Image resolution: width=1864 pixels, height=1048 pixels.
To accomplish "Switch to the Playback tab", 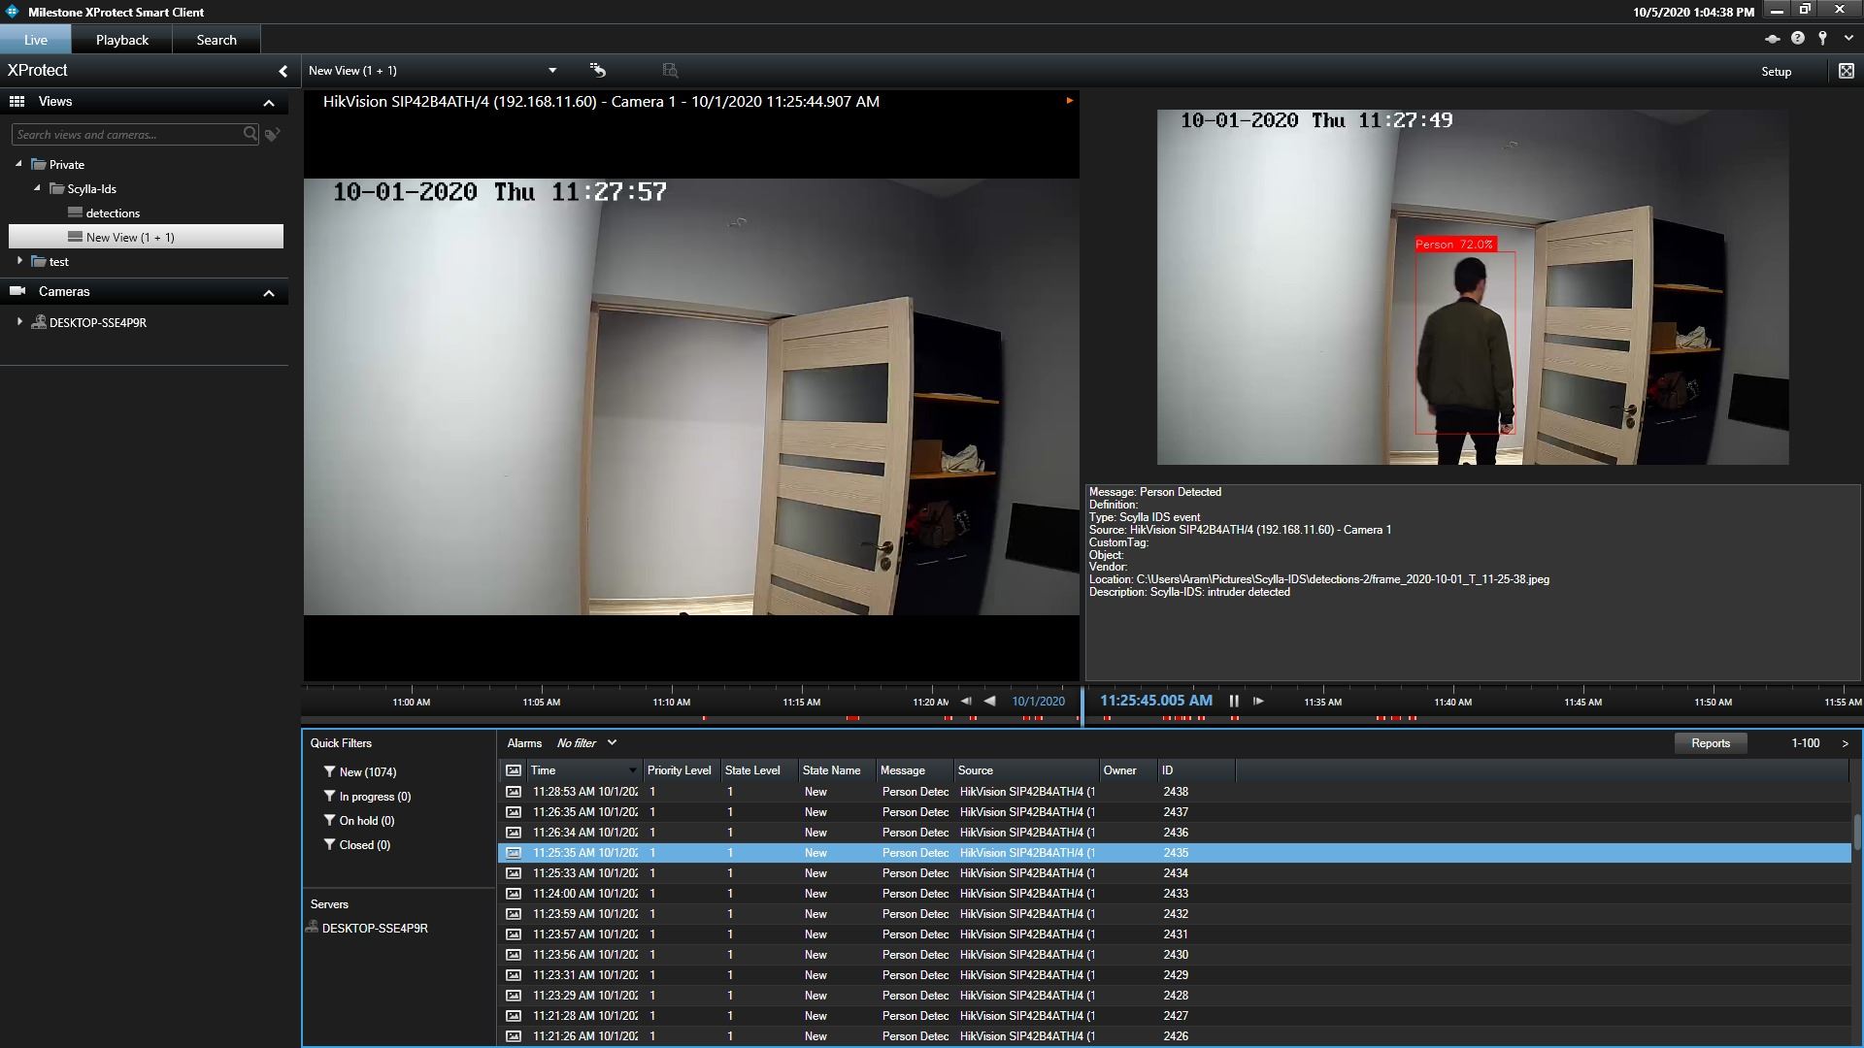I will tap(122, 40).
